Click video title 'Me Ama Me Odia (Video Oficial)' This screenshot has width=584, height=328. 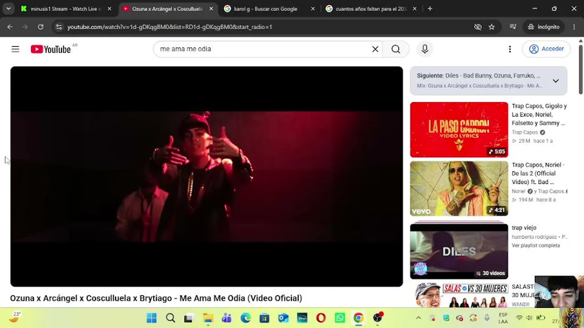pyautogui.click(x=240, y=298)
